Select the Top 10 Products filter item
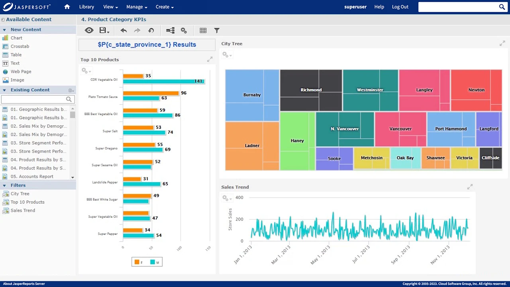The width and height of the screenshot is (510, 287). point(27,202)
